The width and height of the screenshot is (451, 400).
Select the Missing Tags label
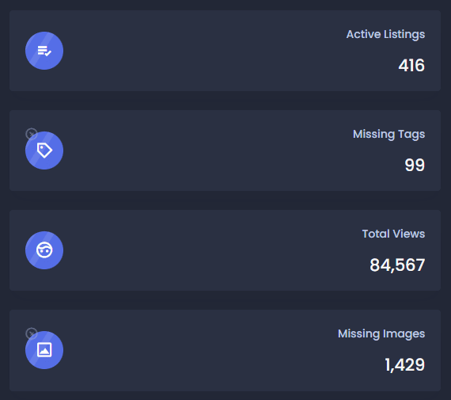[x=388, y=134]
